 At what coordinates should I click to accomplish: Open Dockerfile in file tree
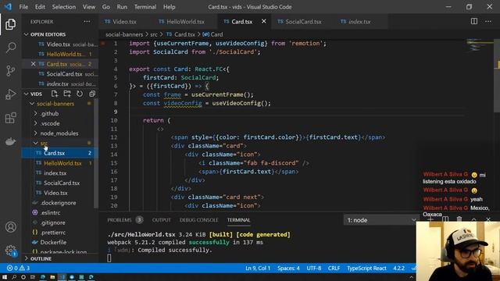(x=53, y=242)
